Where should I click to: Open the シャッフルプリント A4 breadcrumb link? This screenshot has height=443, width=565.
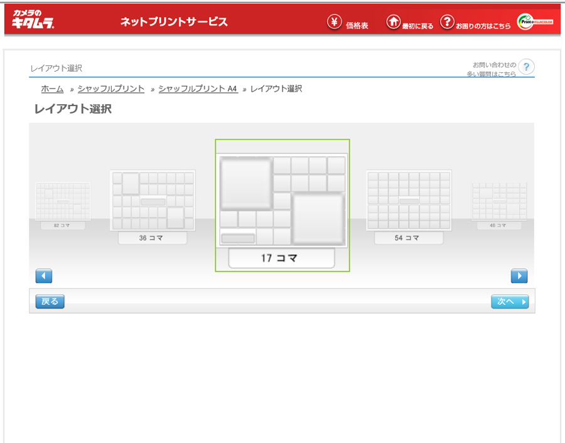point(198,89)
